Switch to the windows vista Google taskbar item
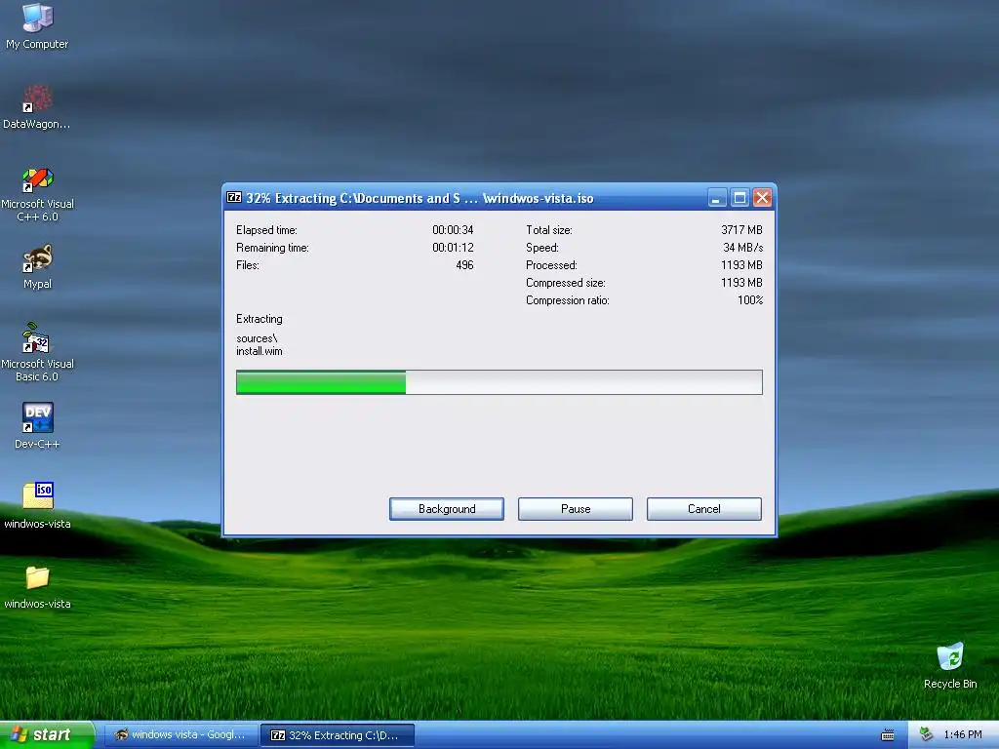Screen dimensions: 999x749 [180, 734]
